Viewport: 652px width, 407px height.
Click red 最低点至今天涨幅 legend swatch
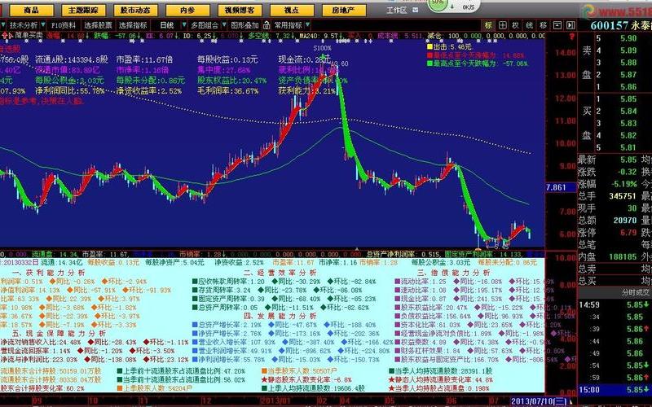pyautogui.click(x=430, y=55)
